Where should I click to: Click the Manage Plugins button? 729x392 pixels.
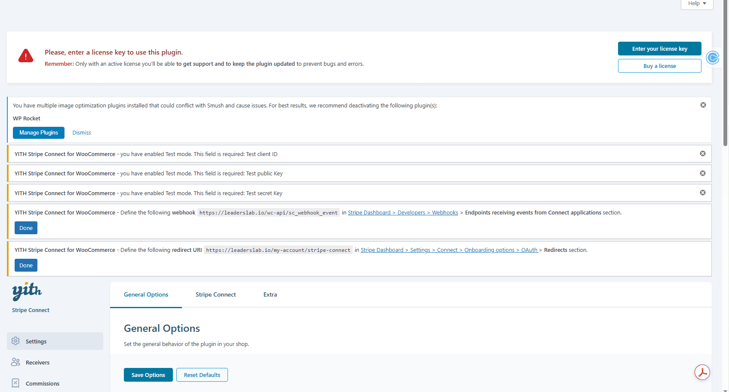[x=39, y=133]
